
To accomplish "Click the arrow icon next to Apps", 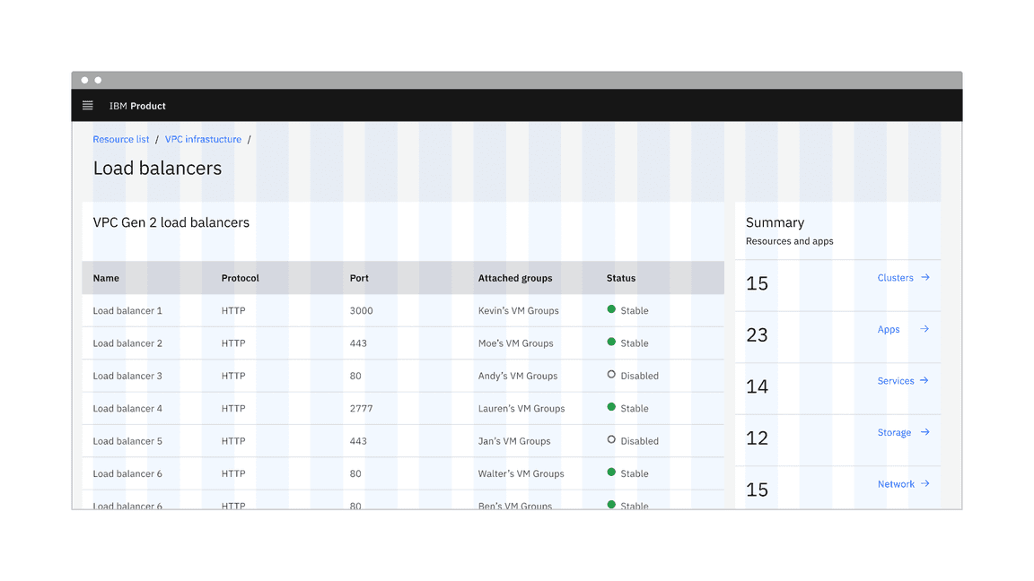I will 924,329.
